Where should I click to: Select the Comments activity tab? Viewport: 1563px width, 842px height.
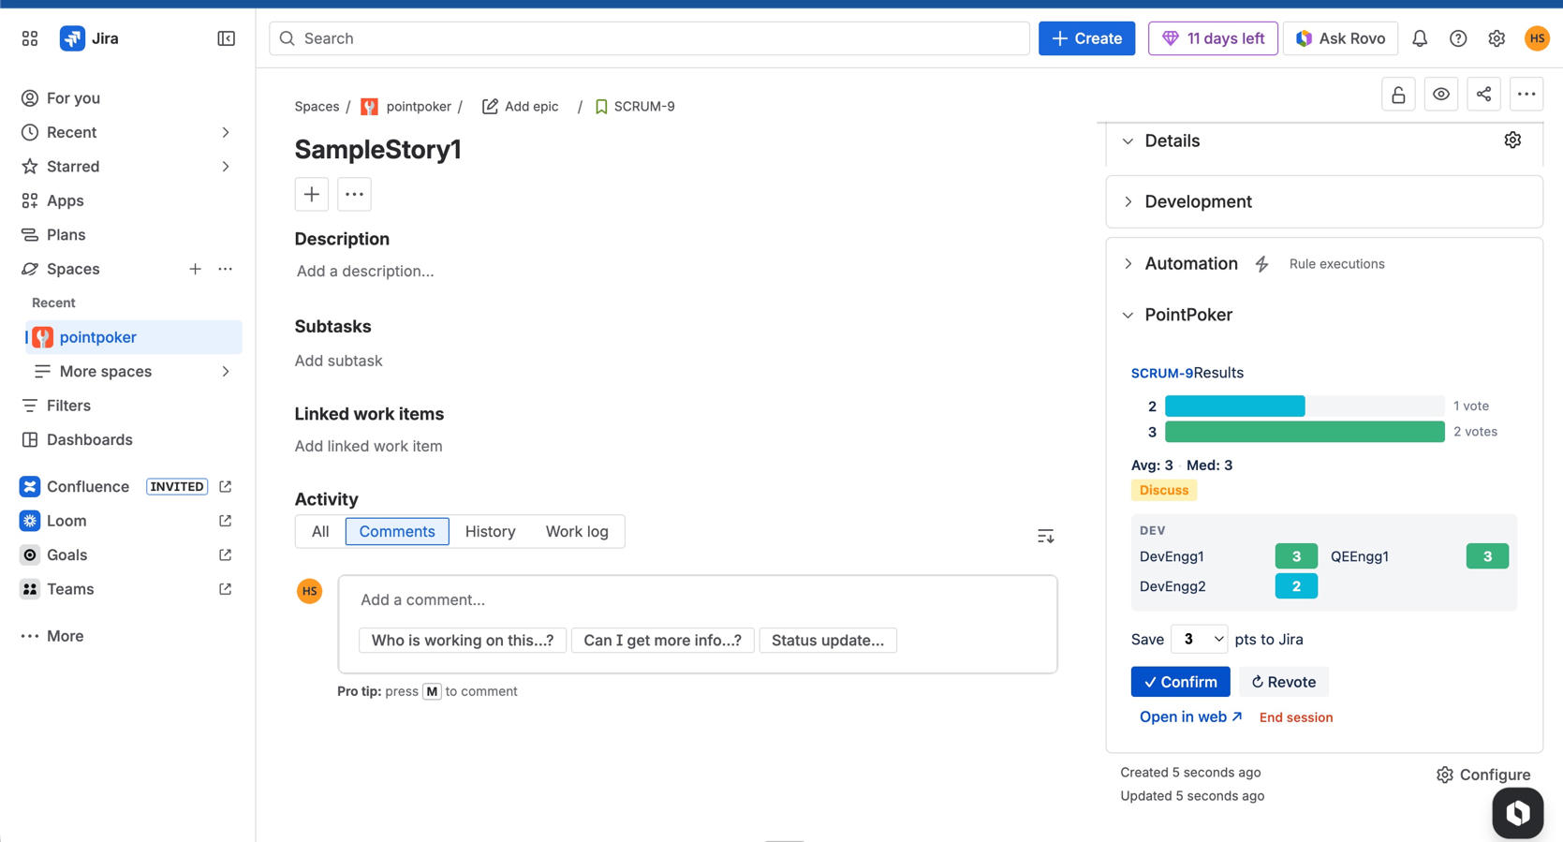[397, 531]
